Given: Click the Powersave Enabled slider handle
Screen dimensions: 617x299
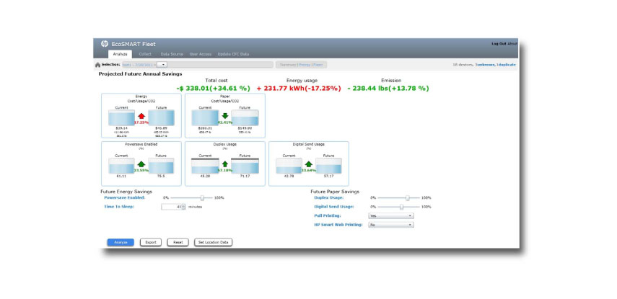Looking at the screenshot, I should 202,197.
